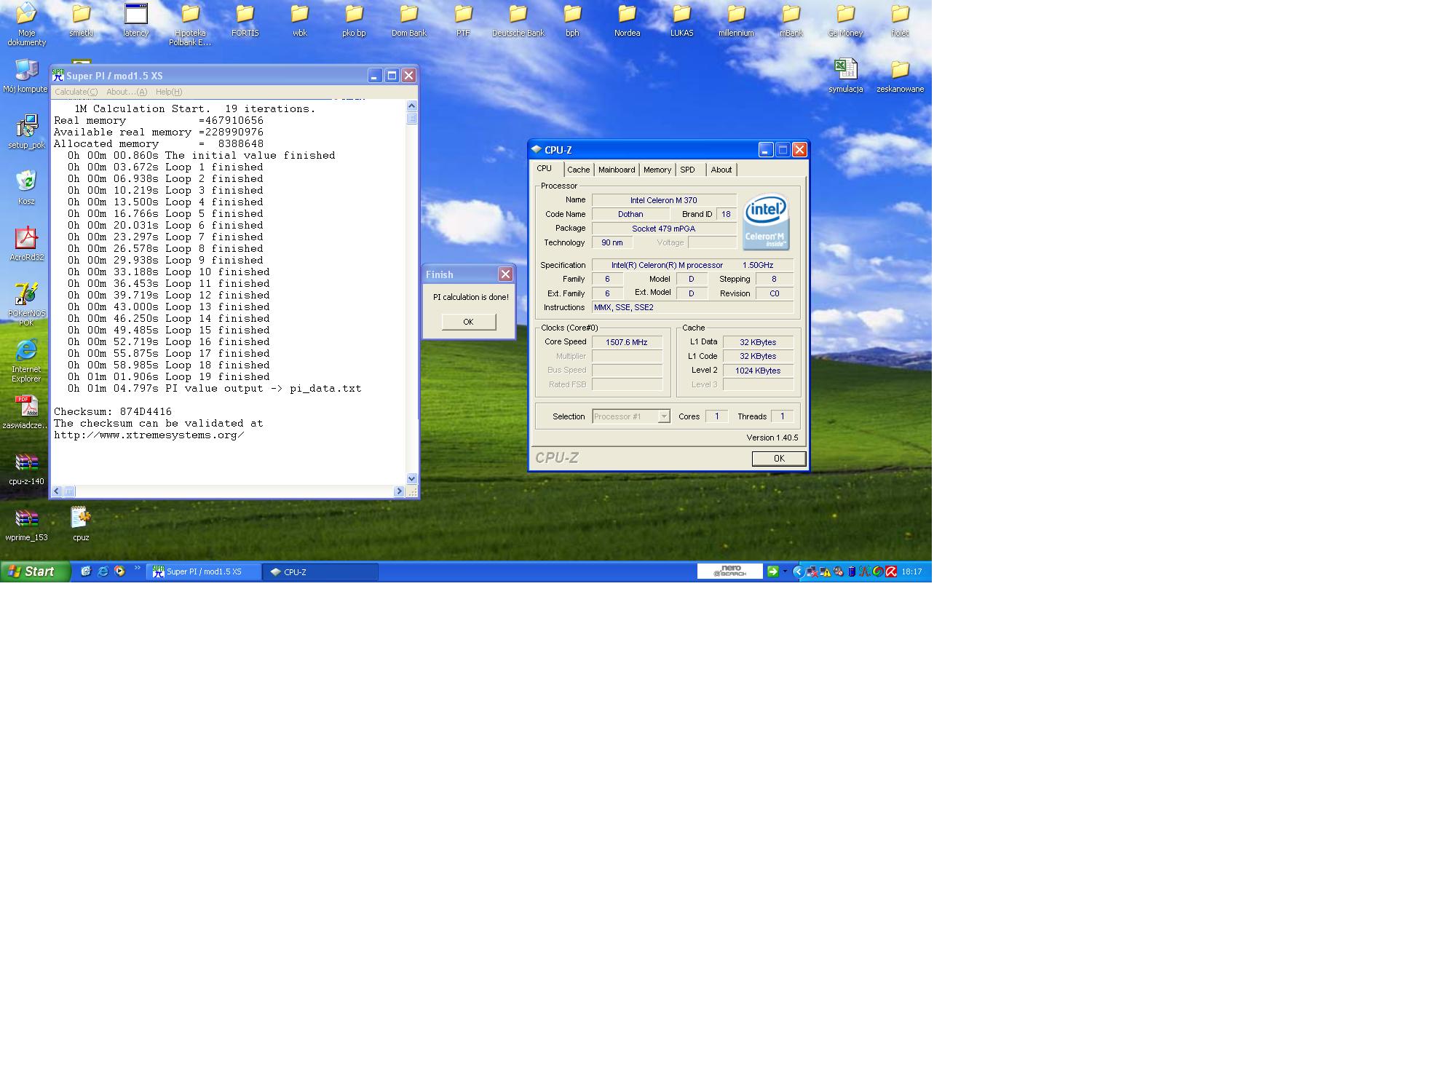
Task: Click the system clock showing 18:17
Action: (911, 572)
